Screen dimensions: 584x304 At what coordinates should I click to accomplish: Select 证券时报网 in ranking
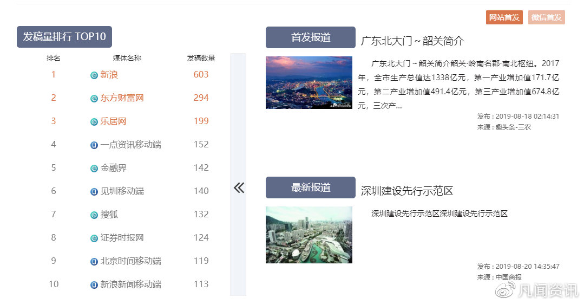[x=122, y=238]
